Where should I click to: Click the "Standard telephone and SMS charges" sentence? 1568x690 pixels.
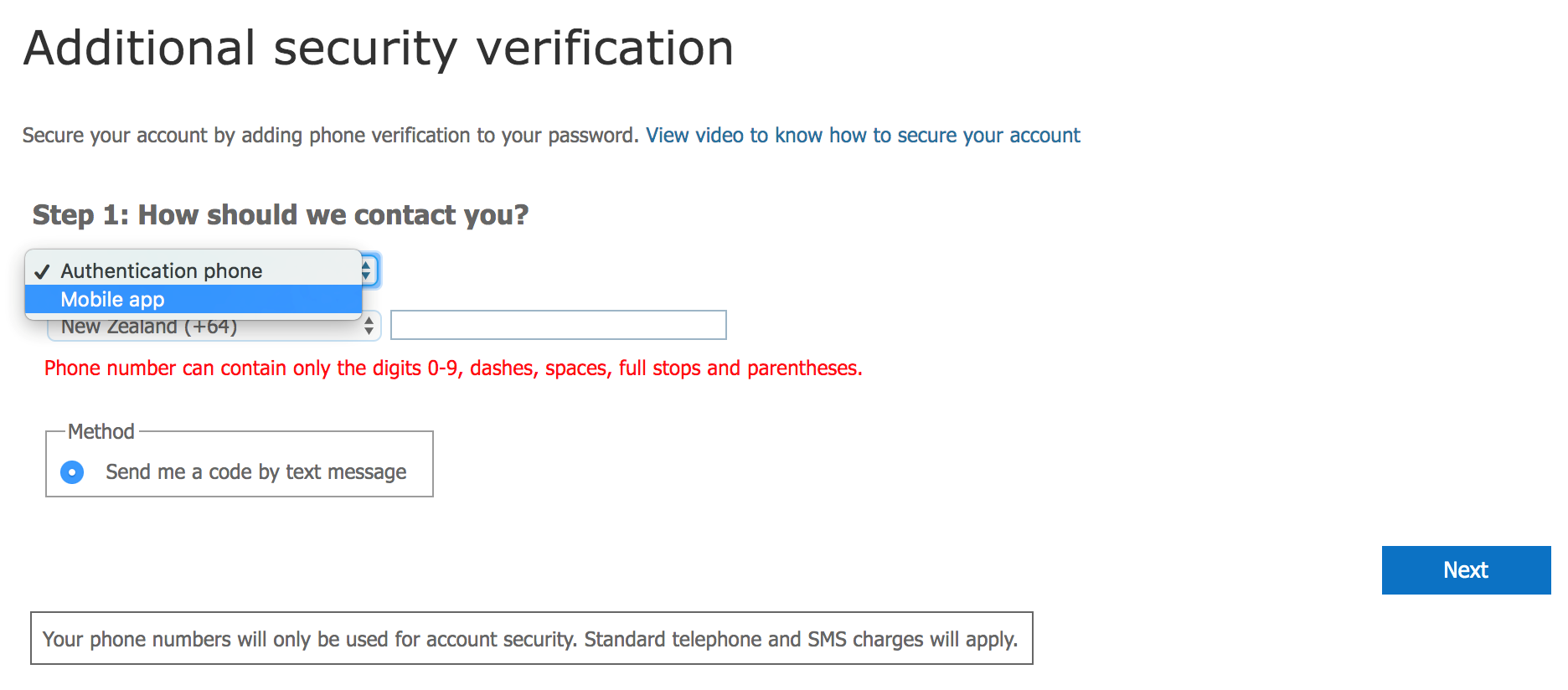(800, 640)
